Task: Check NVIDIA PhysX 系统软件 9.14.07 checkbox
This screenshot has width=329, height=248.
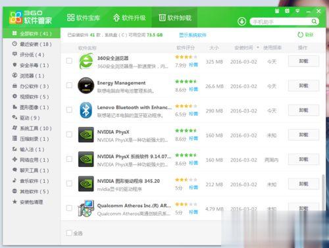Action: tap(69, 159)
